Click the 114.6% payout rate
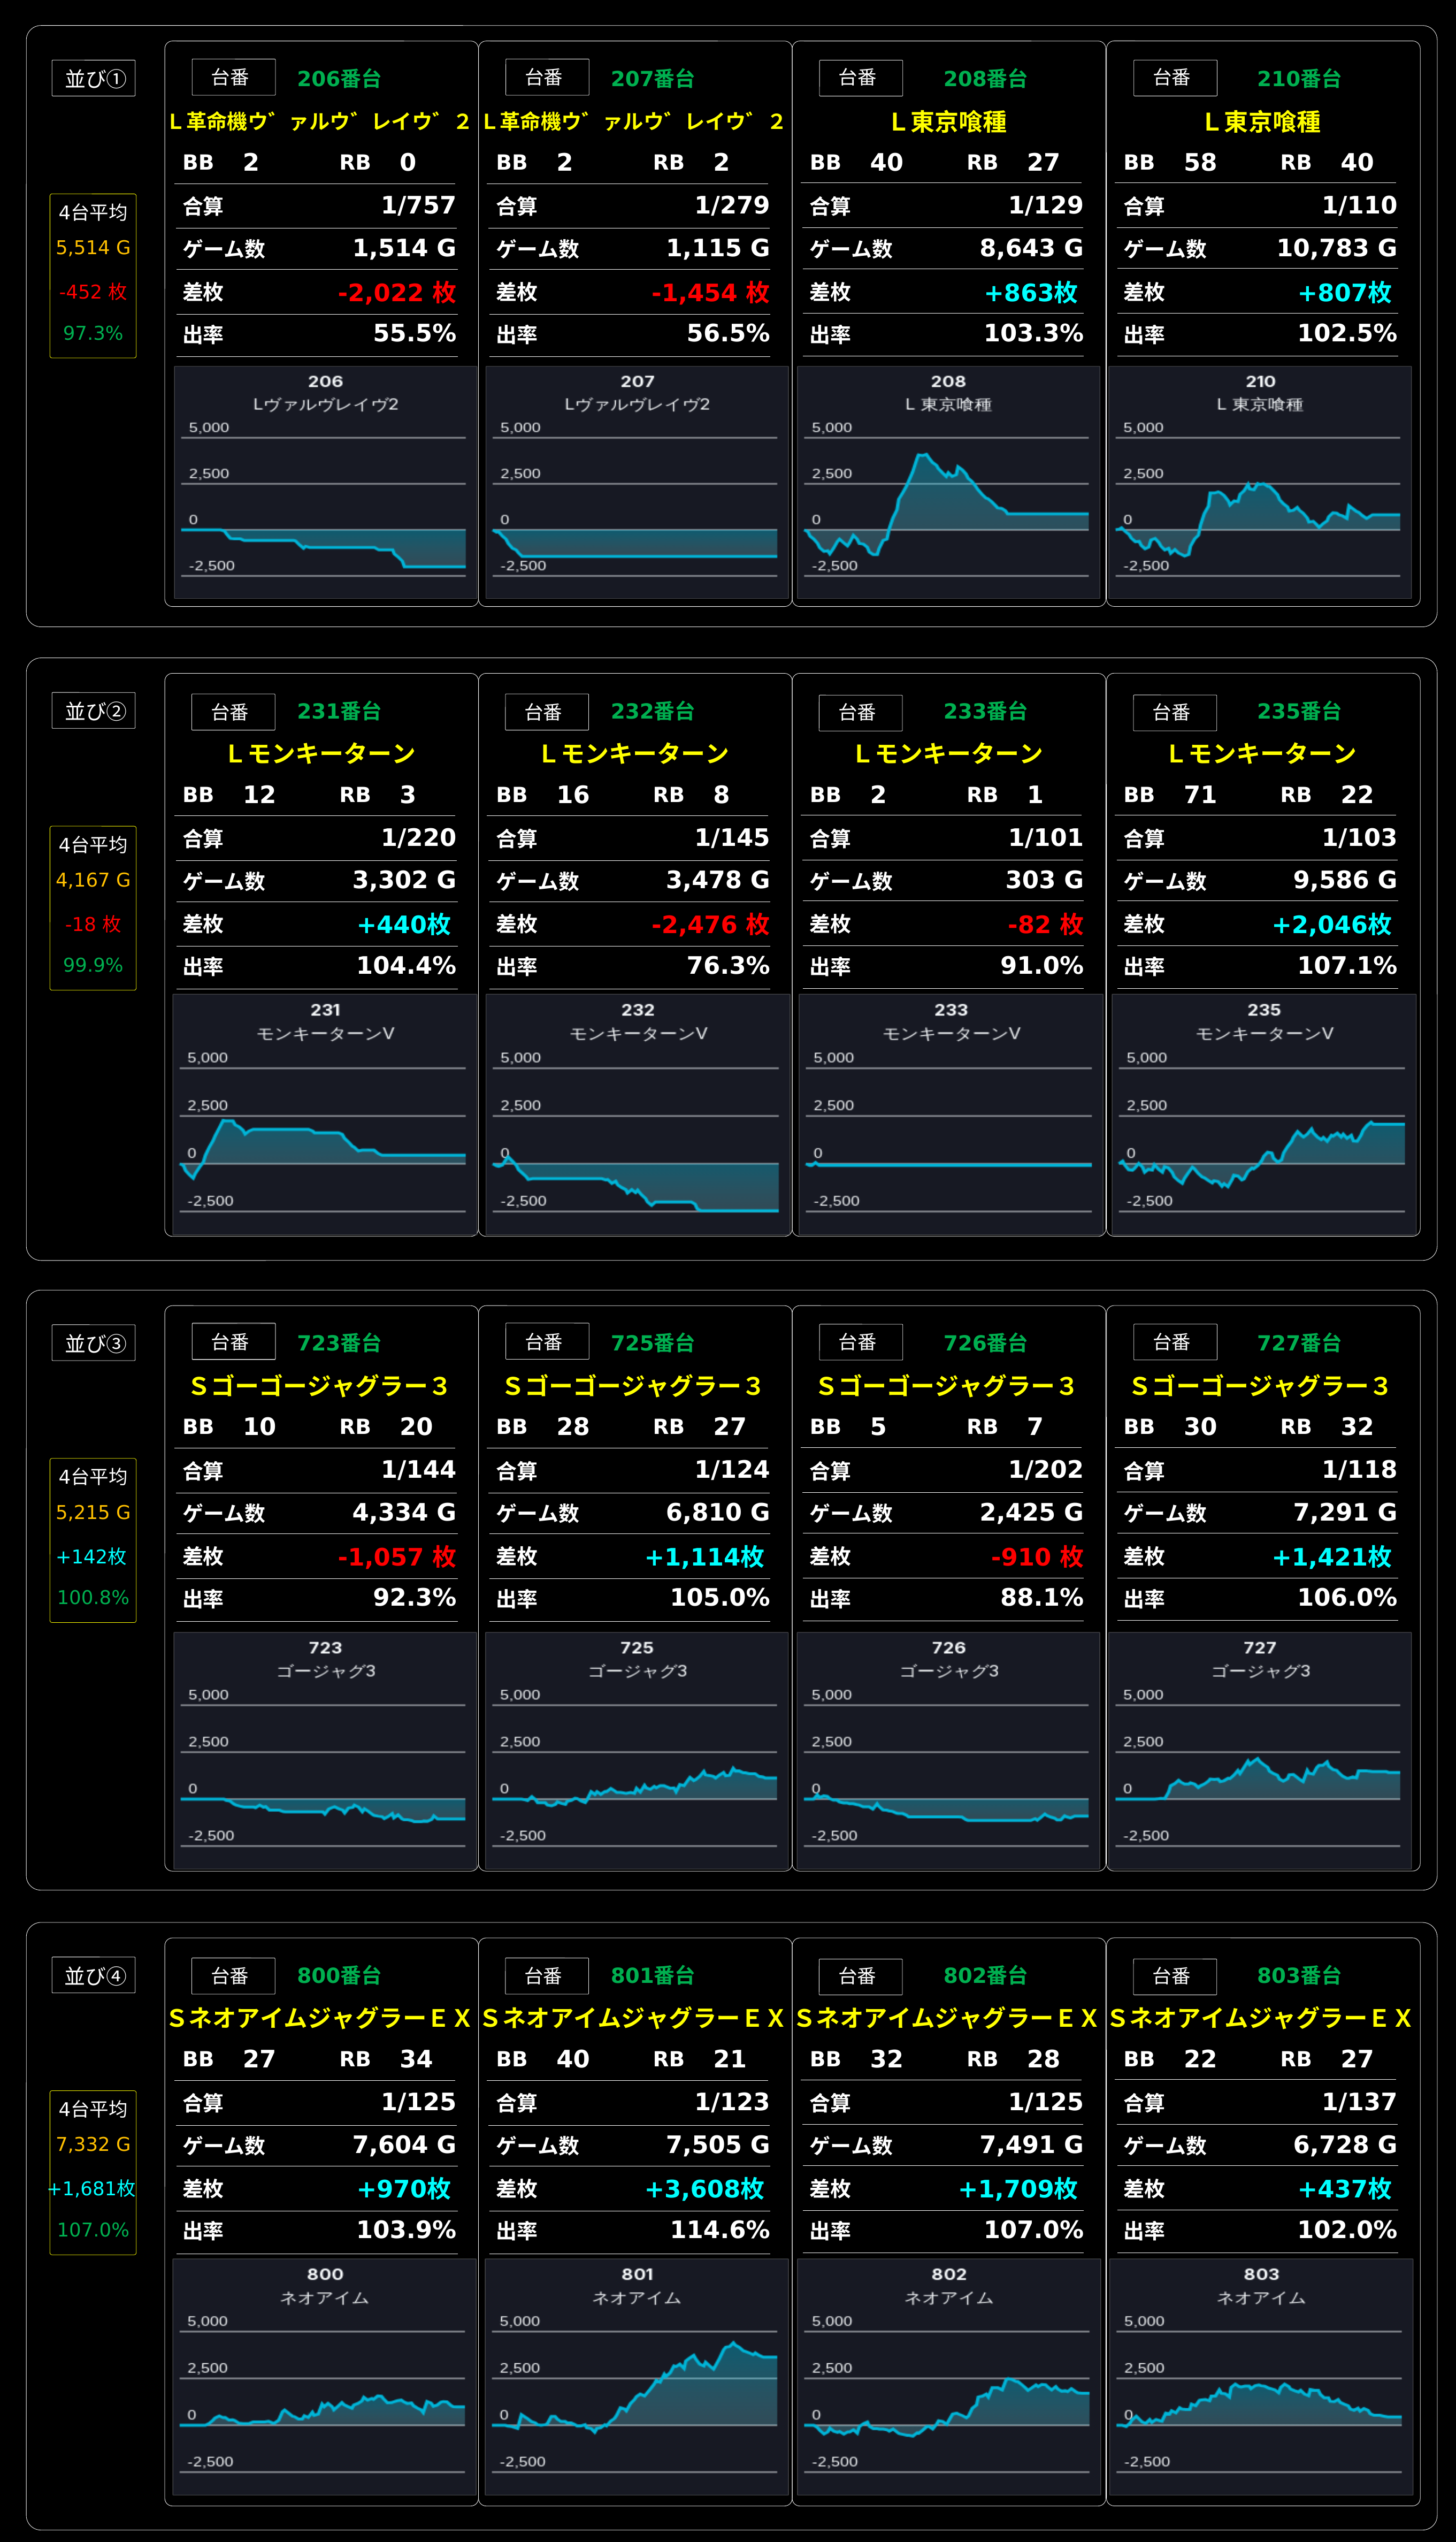The width and height of the screenshot is (1456, 2542). coord(720,2230)
